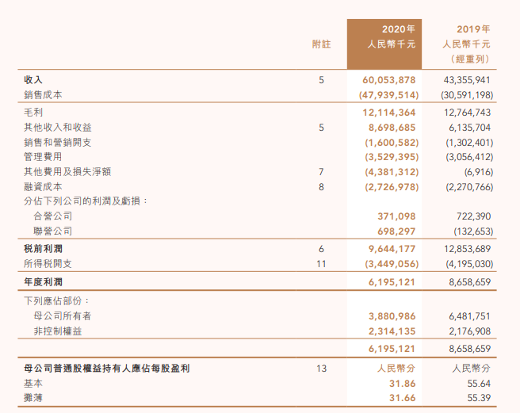
Task: Click the 聯營公司 row label
Action: [53, 231]
